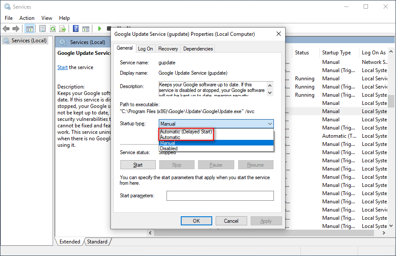The width and height of the screenshot is (396, 256).
Task: Click the services list scroll-down arrow
Action: click(391, 226)
